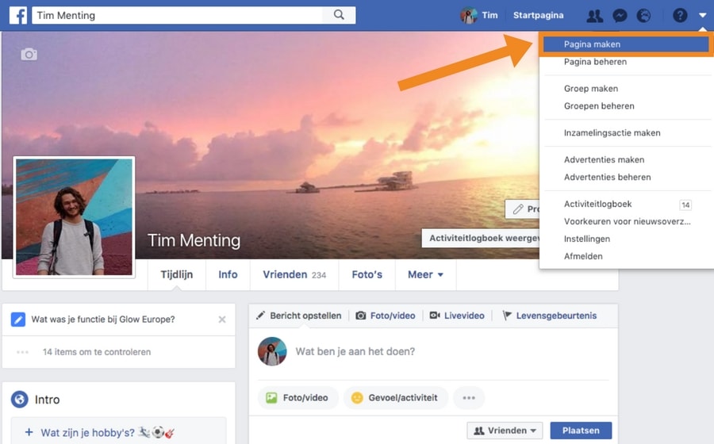Select Inzamelingsactie maken menu entry

(612, 133)
